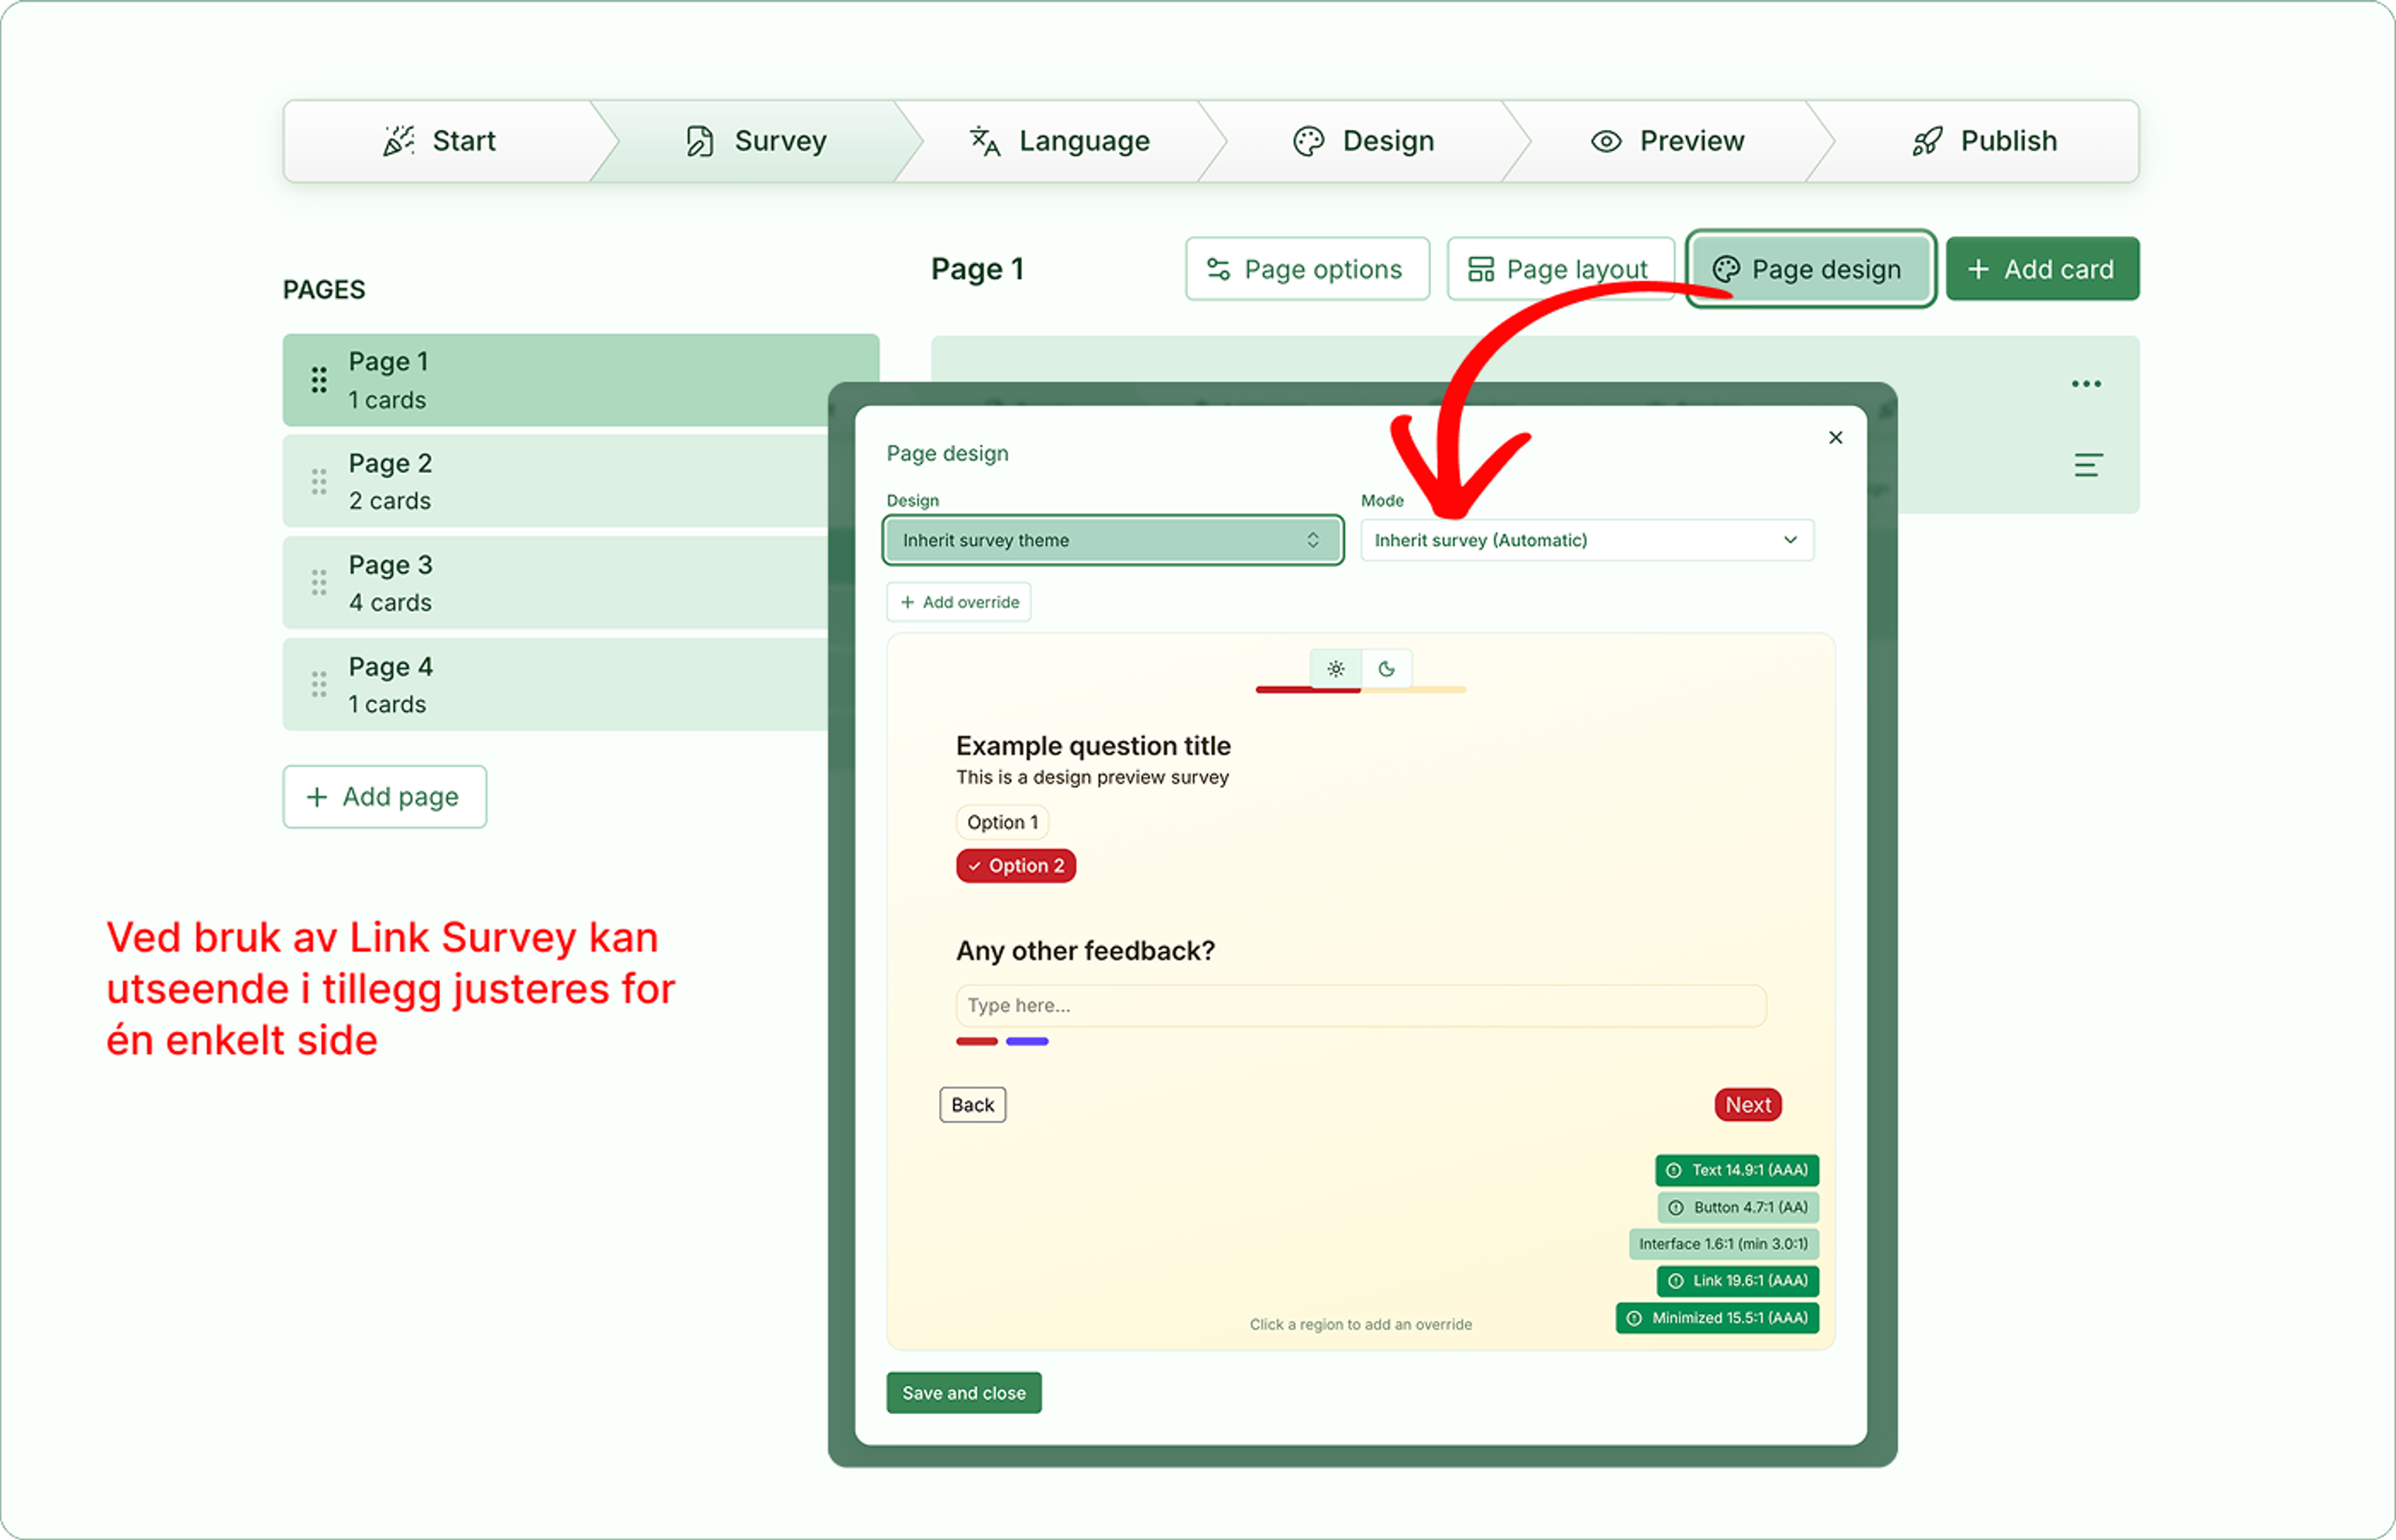This screenshot has height=1540, width=2396.
Task: Click the Button 4.7:1 (AA) badge
Action: point(1738,1207)
